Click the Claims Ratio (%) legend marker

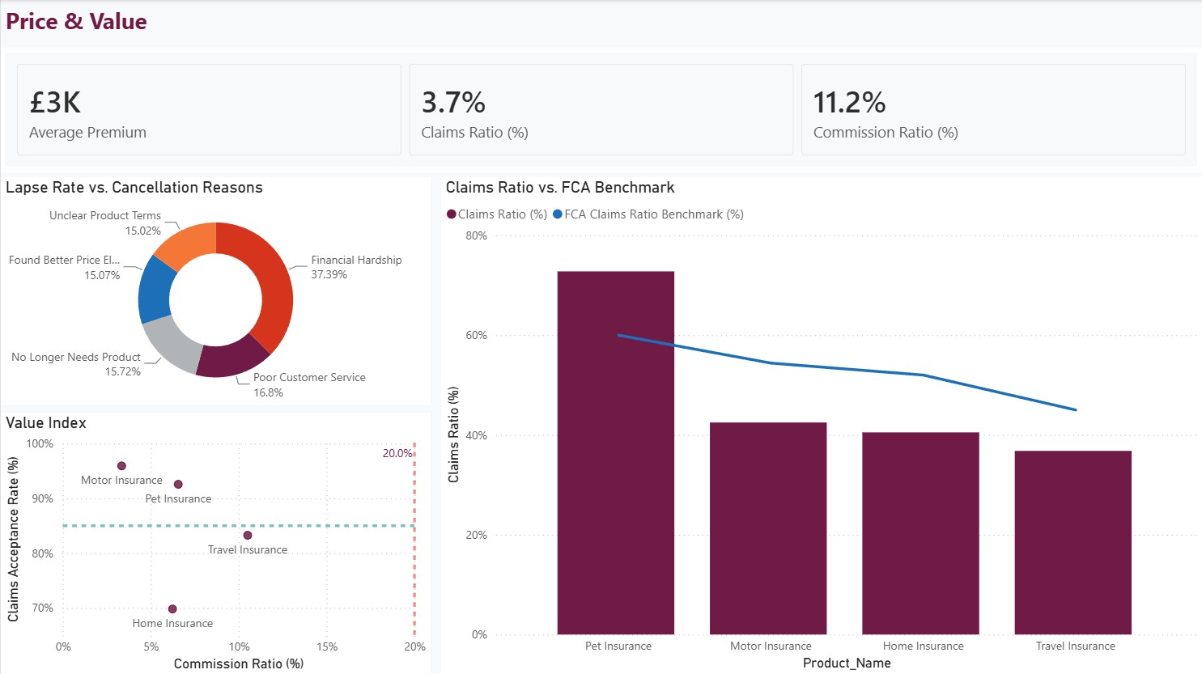tap(452, 214)
